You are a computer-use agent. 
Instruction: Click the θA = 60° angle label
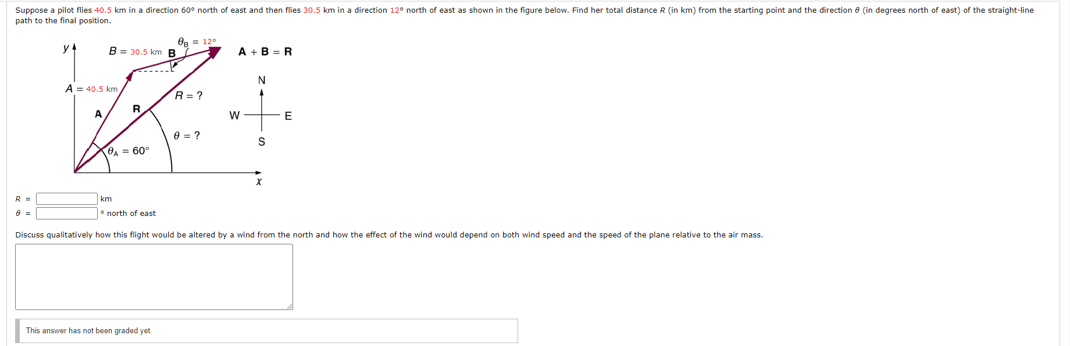pos(128,151)
